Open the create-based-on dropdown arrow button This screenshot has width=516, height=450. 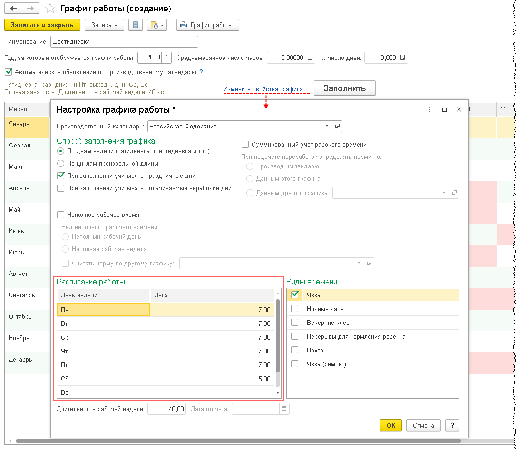(157, 25)
